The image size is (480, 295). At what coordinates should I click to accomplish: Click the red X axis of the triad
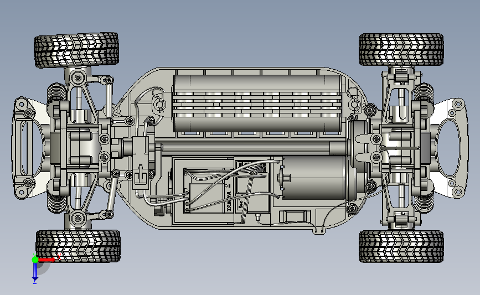click(47, 260)
